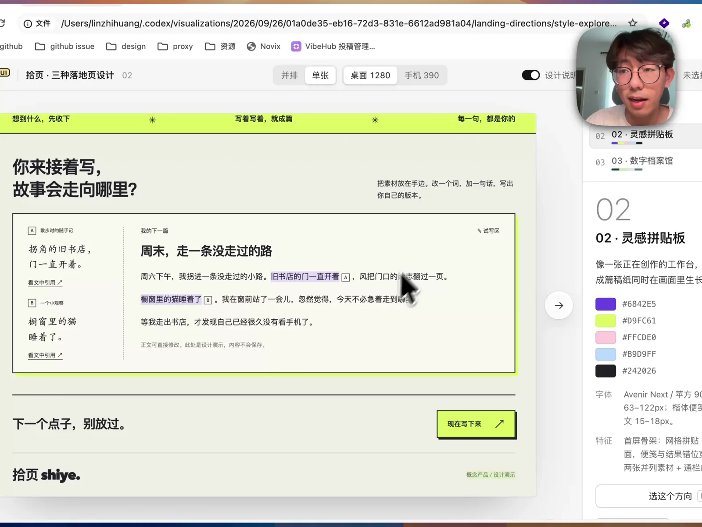Bookmark the page with the star icon
702x527 pixels.
(x=632, y=23)
